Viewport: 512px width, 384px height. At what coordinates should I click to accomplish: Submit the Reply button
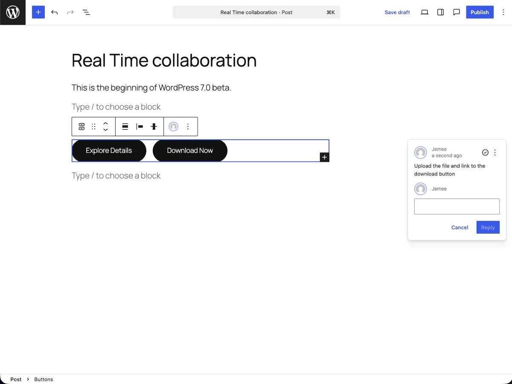point(488,227)
